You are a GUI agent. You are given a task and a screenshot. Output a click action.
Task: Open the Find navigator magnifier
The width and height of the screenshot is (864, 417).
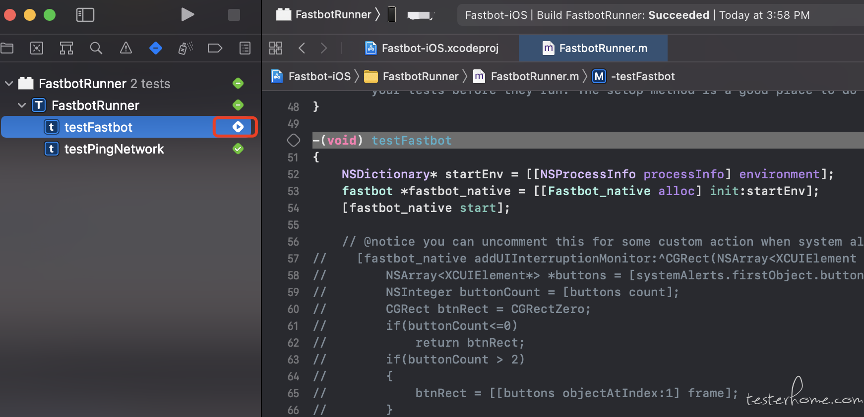[96, 48]
